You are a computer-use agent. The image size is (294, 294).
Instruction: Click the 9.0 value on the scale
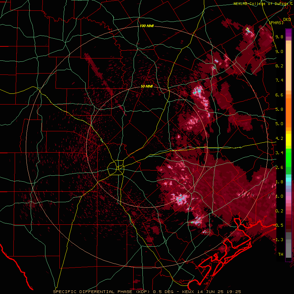pos(279,51)
